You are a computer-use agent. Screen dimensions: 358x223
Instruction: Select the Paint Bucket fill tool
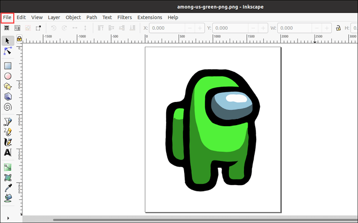click(8, 197)
